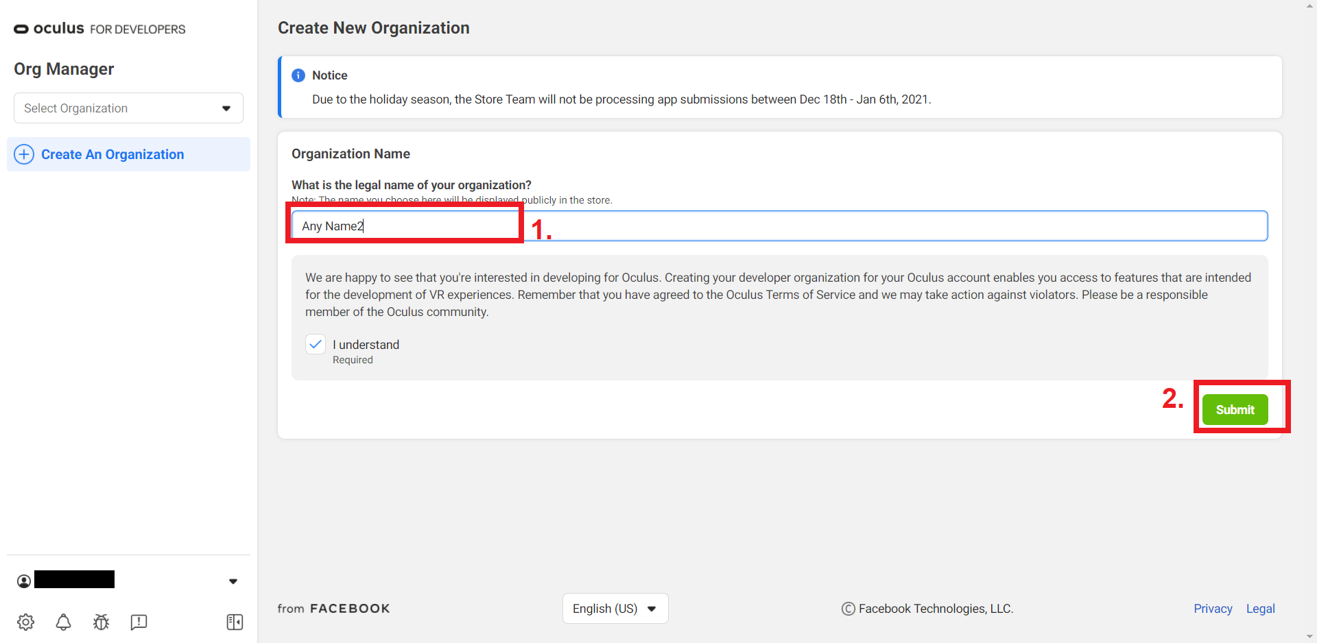The width and height of the screenshot is (1317, 643).
Task: Open notifications bell icon
Action: coord(63,622)
